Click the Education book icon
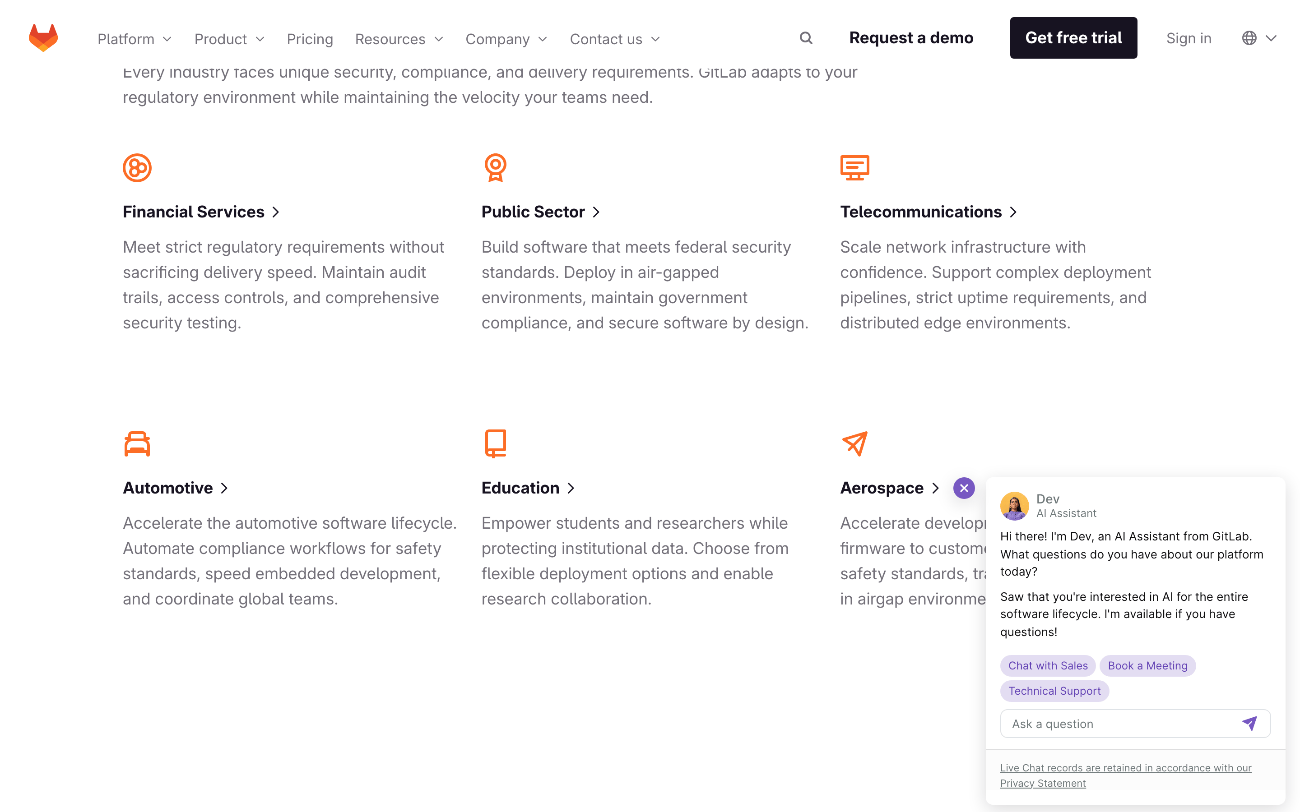Image resolution: width=1300 pixels, height=812 pixels. pyautogui.click(x=495, y=443)
